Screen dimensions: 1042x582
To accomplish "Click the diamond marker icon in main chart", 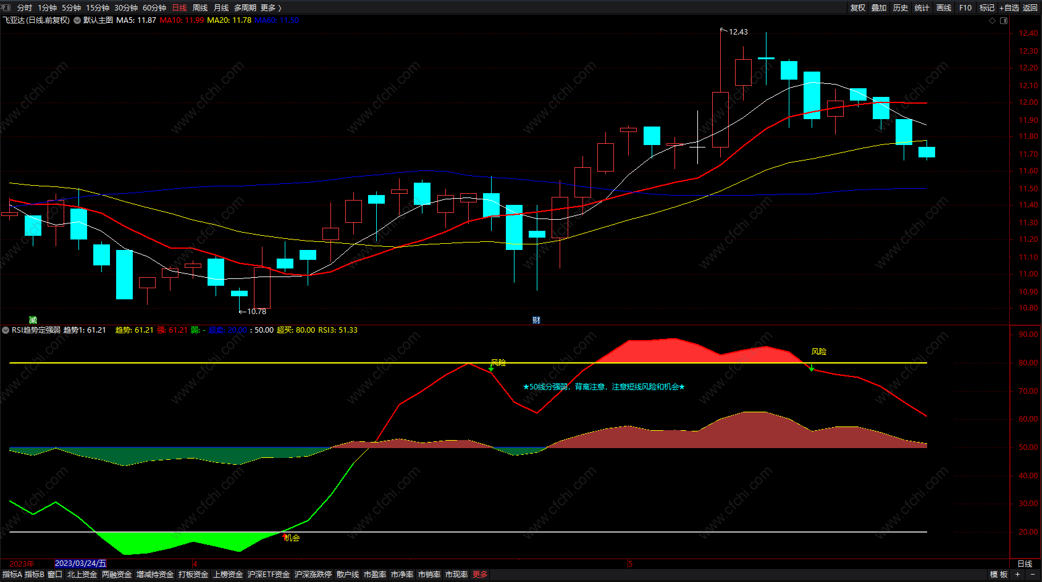I will tap(993, 20).
